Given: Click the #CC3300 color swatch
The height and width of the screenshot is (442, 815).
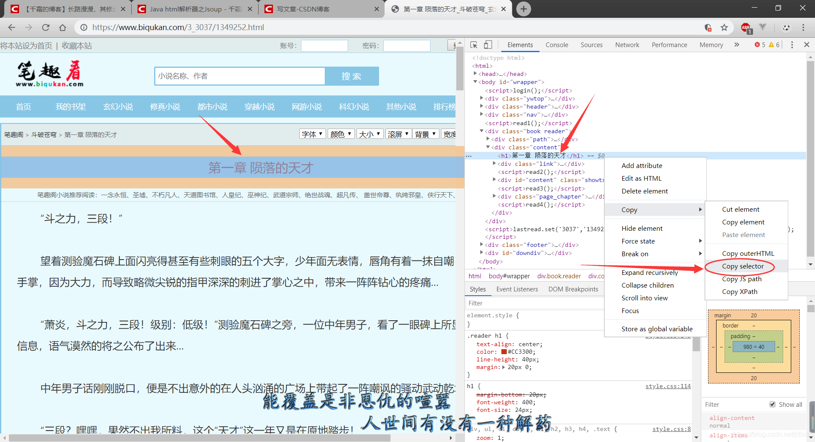Looking at the screenshot, I should (504, 352).
